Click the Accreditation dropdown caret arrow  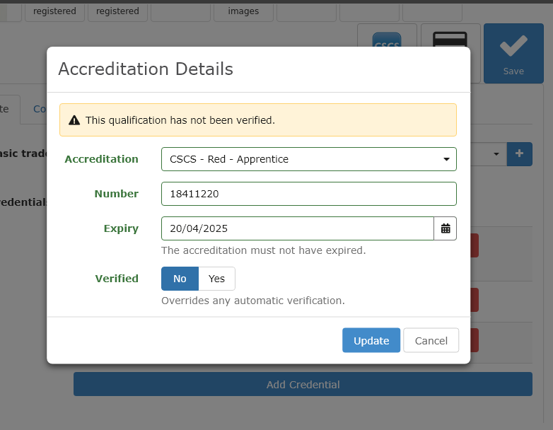446,159
